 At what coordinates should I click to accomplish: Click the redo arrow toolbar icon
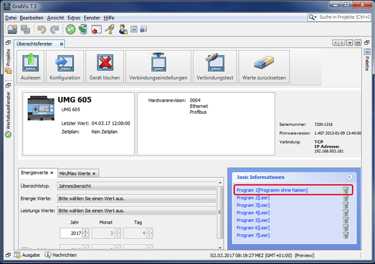[54, 30]
